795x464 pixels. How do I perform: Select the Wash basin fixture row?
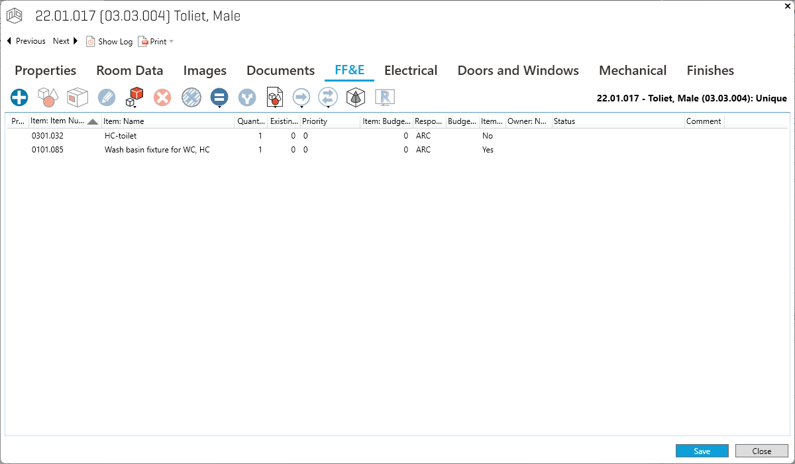(157, 150)
